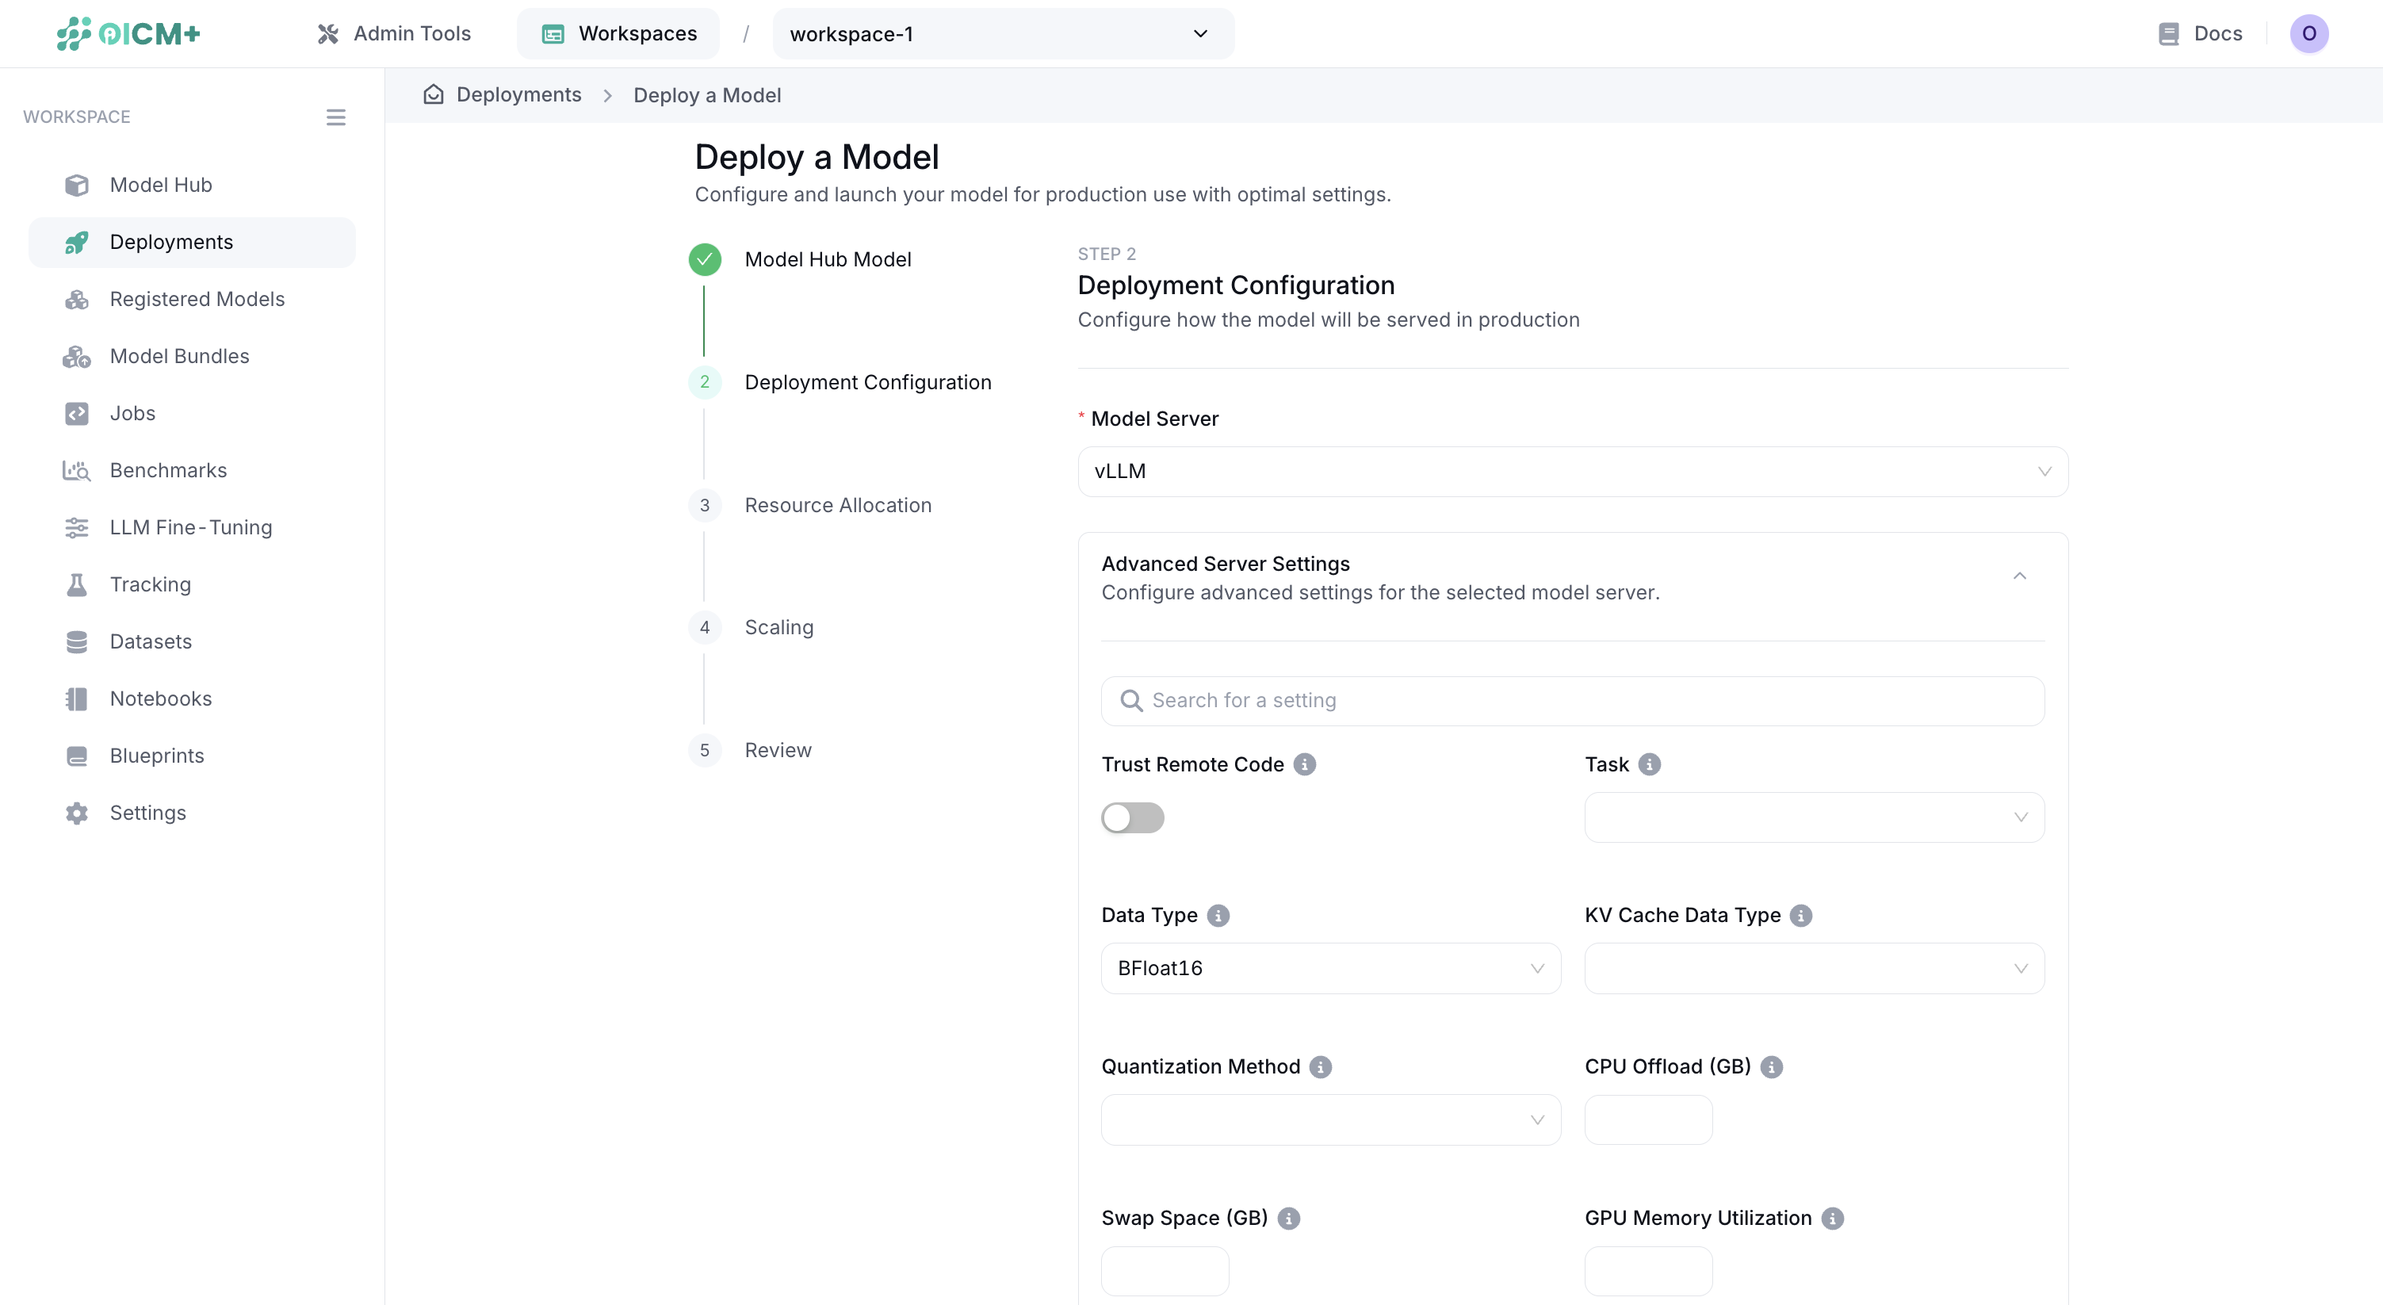Open Benchmarks from the sidebar

167,470
